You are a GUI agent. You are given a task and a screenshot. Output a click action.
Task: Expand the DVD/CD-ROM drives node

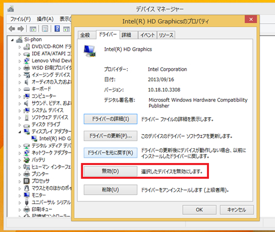20,47
